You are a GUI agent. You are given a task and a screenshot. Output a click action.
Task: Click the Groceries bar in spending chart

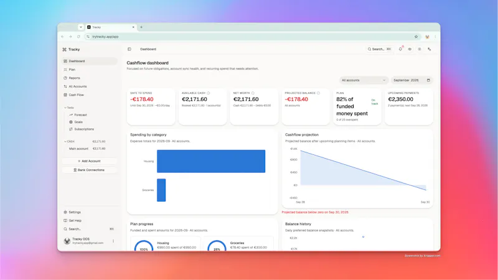point(161,190)
